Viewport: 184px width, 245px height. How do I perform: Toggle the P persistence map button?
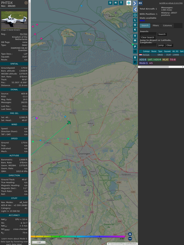(x=135, y=46)
